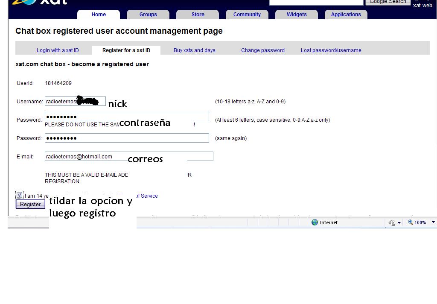Click the 'xat web' text

pos(422,5)
